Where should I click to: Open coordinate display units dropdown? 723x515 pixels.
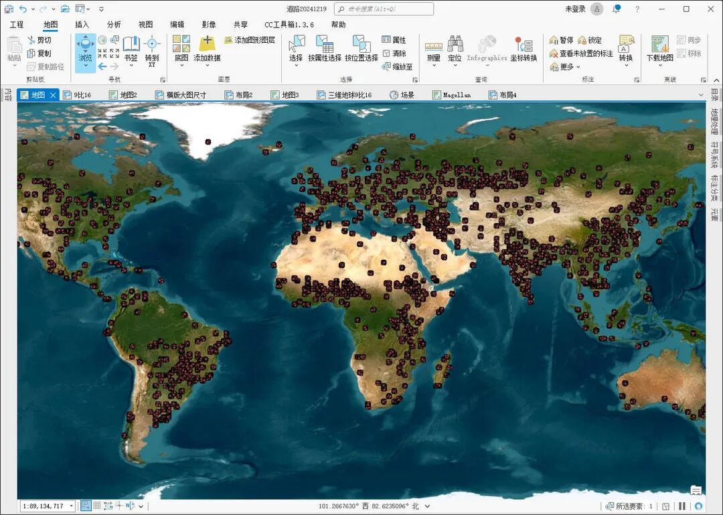click(x=427, y=506)
